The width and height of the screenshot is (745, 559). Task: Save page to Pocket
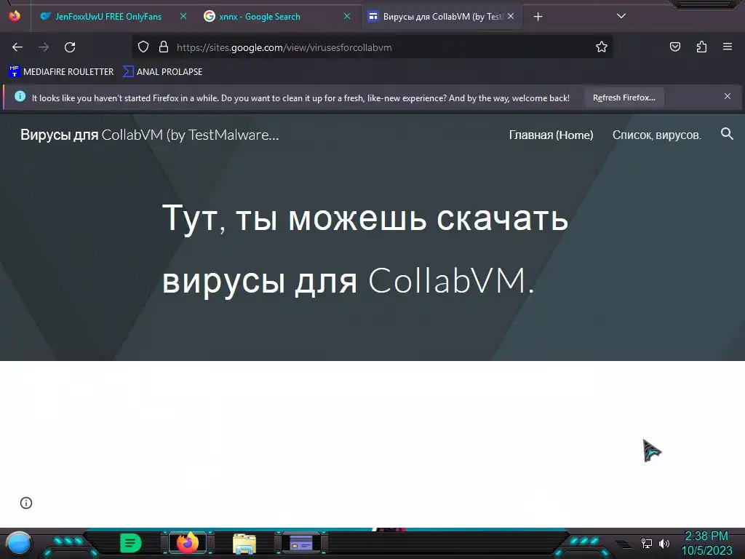[x=675, y=47]
